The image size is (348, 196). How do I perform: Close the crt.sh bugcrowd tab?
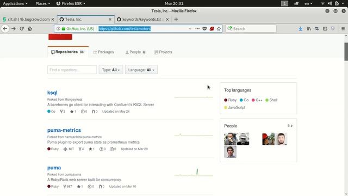coord(53,20)
